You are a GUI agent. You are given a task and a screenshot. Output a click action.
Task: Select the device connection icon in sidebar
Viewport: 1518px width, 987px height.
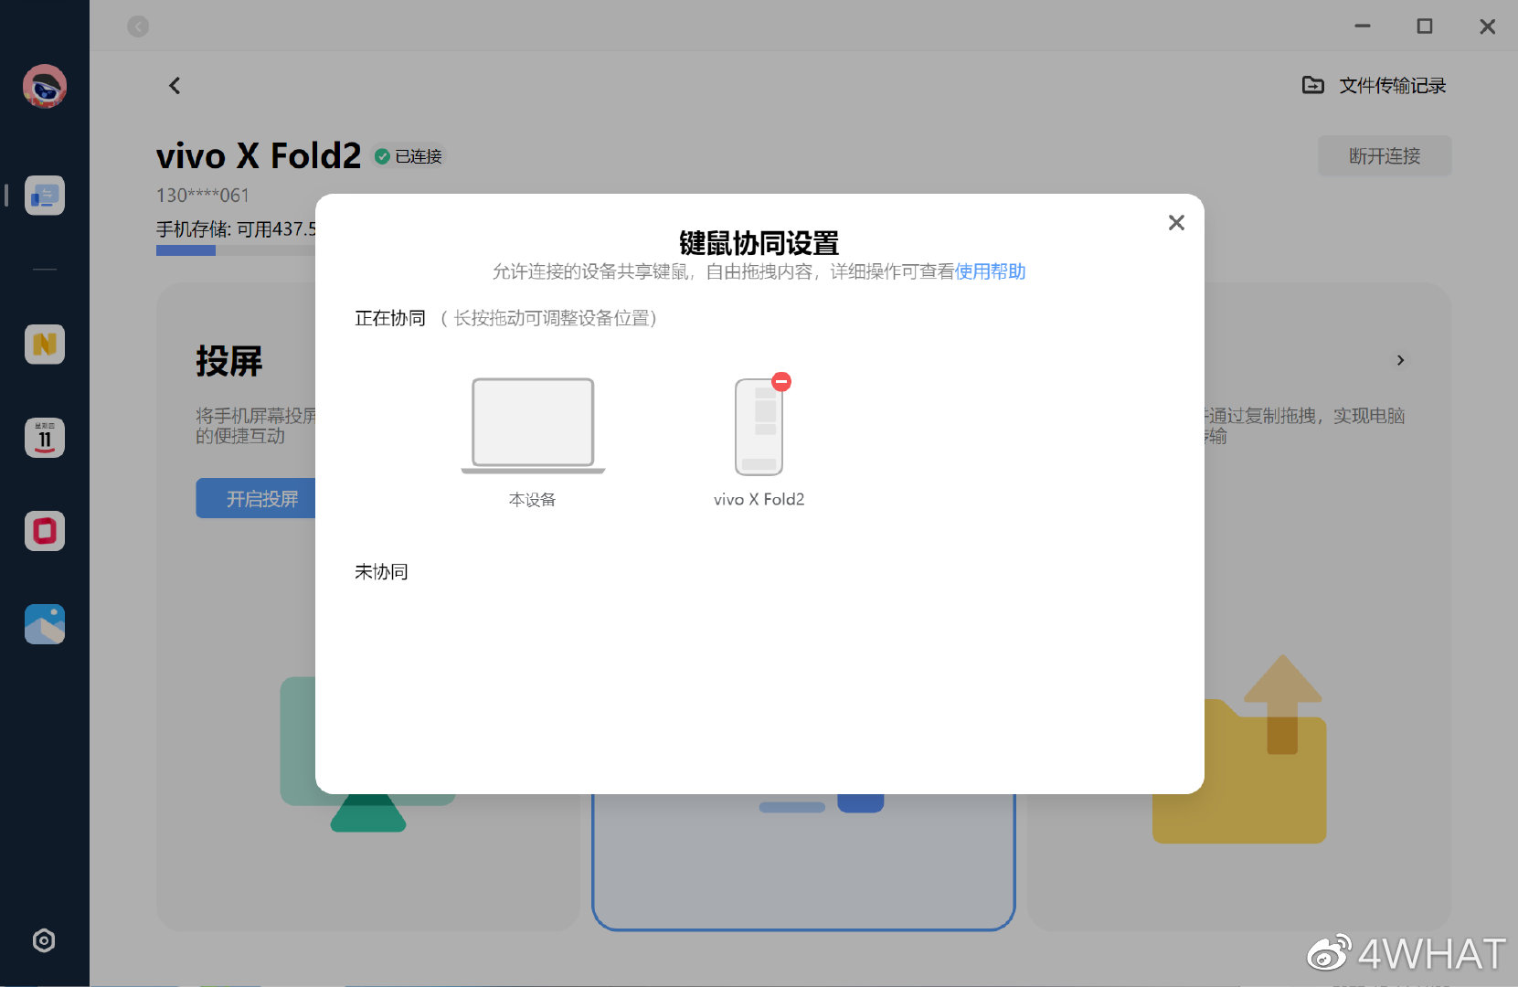point(44,195)
